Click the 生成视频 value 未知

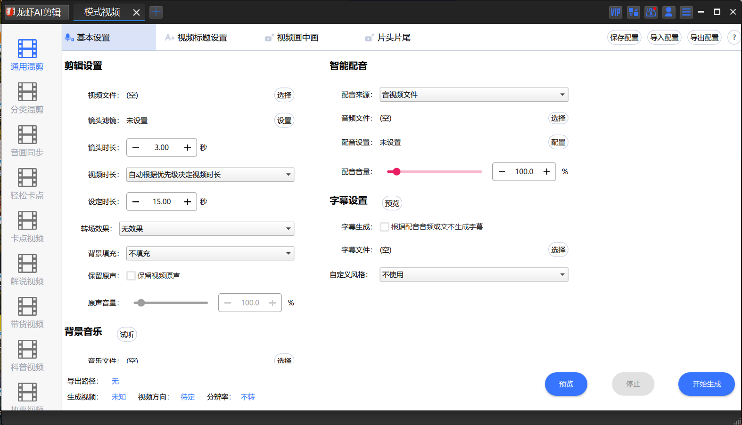(118, 397)
